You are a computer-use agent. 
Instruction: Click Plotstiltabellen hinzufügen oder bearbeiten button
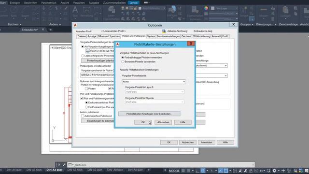(x=149, y=114)
